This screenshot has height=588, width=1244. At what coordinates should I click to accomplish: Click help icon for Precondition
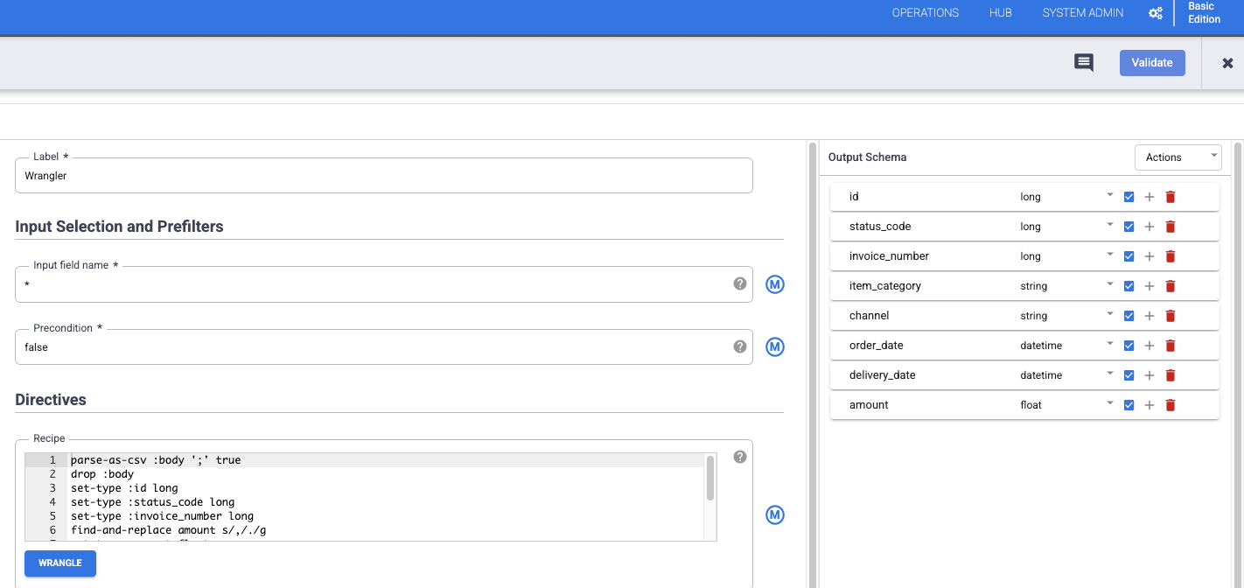[x=740, y=346]
